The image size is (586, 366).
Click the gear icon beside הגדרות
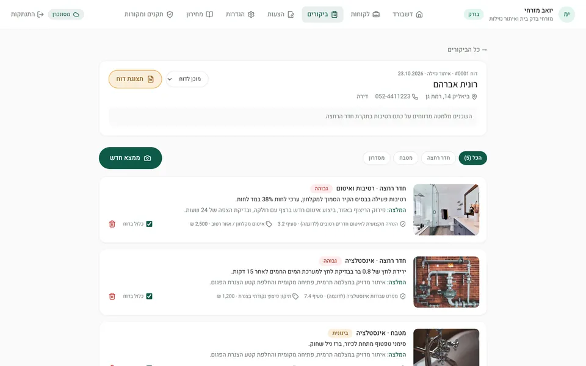(x=251, y=14)
